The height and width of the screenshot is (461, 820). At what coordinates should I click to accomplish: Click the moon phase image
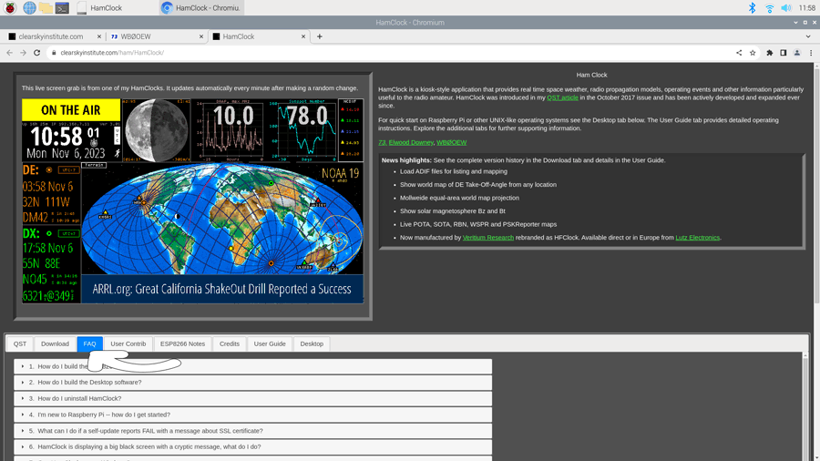click(x=156, y=129)
